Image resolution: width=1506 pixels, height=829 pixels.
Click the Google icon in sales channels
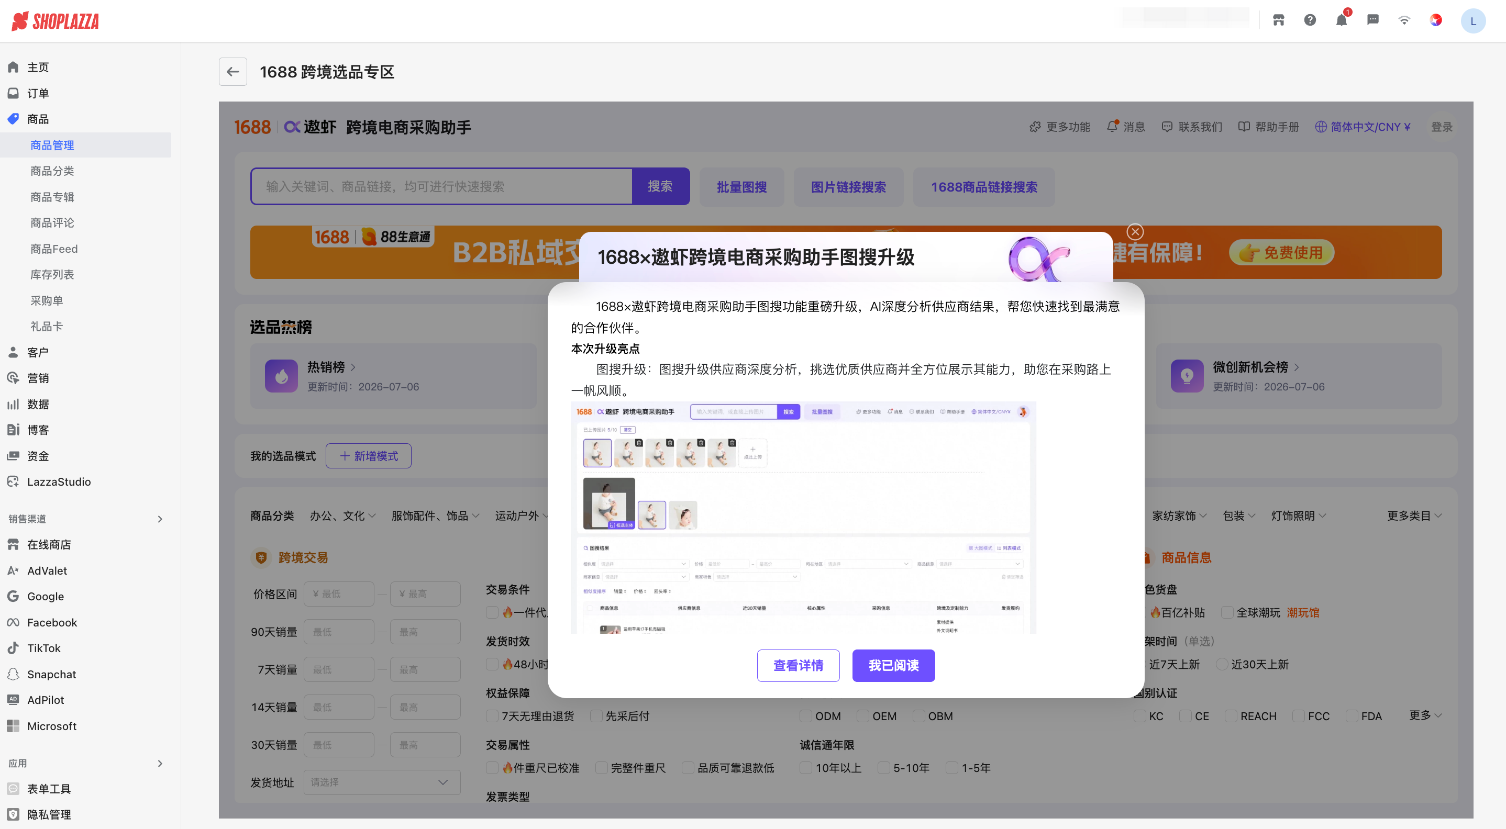pyautogui.click(x=14, y=596)
